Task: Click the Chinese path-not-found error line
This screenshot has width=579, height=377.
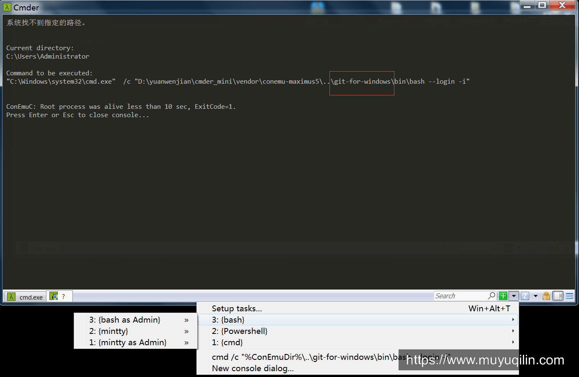Action: point(46,23)
